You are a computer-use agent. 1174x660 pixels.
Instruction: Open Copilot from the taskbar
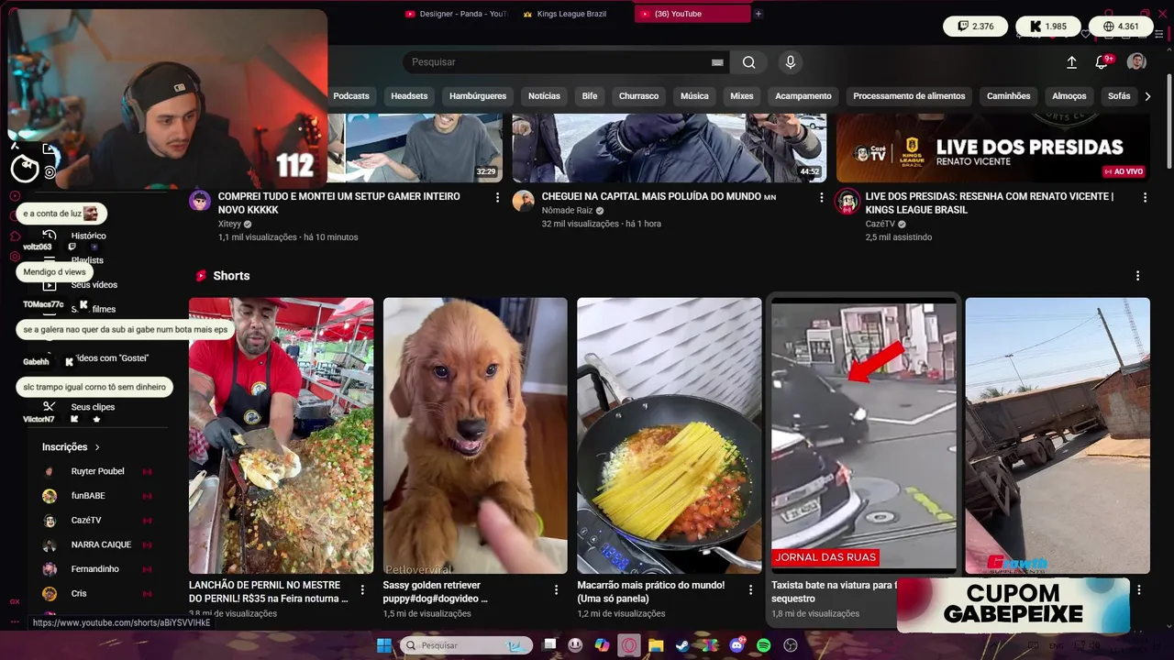point(602,645)
